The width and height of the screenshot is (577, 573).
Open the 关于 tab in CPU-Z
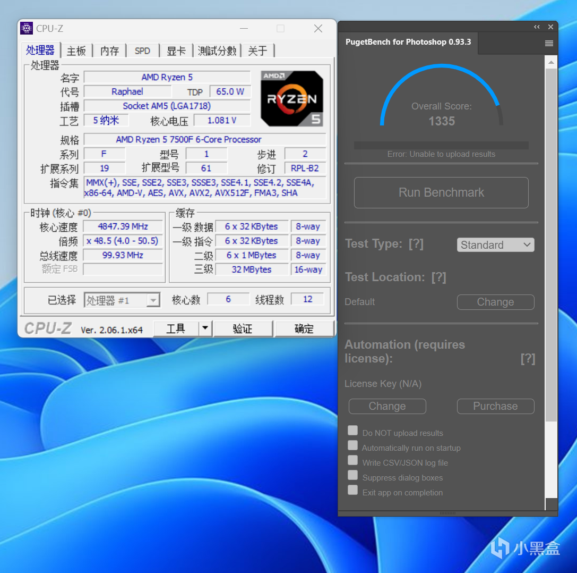coord(257,51)
